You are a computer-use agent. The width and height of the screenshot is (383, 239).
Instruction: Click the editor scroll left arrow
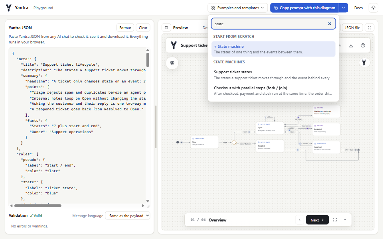click(x=12, y=206)
